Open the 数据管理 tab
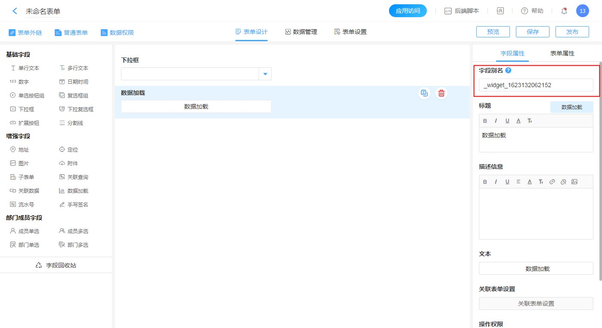This screenshot has width=602, height=328. click(301, 32)
